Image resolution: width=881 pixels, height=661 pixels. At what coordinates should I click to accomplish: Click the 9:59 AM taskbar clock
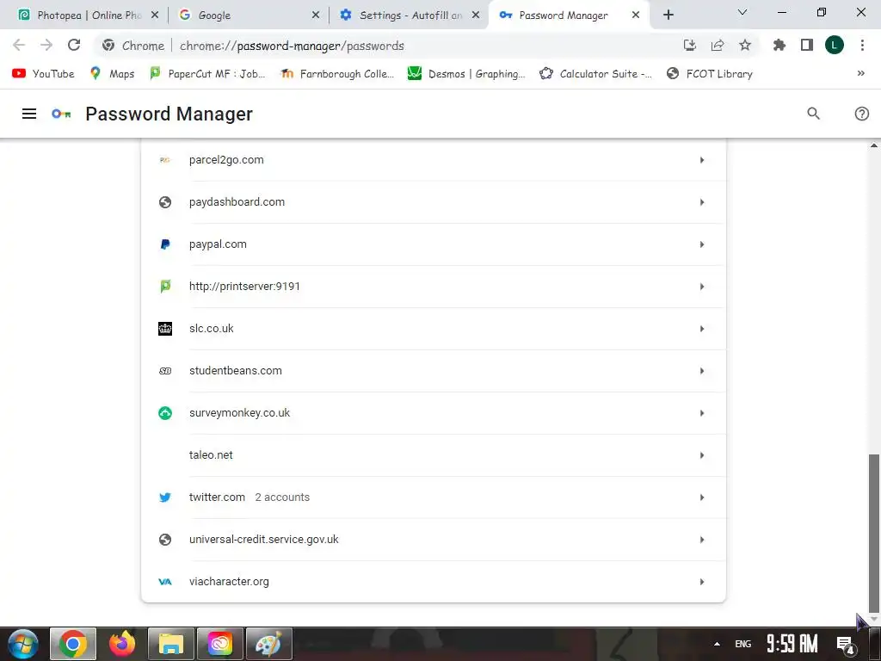[792, 644]
